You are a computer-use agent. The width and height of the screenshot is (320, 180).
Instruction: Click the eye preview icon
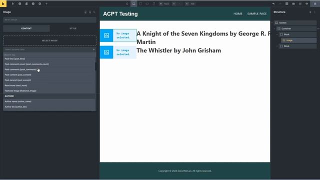(x=306, y=3)
